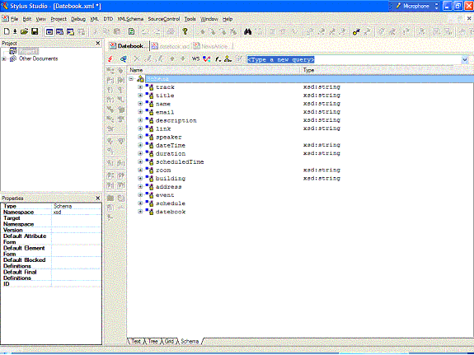Select the Schema view tab at bottom
Viewport: 474px width, 355px height.
point(190,341)
